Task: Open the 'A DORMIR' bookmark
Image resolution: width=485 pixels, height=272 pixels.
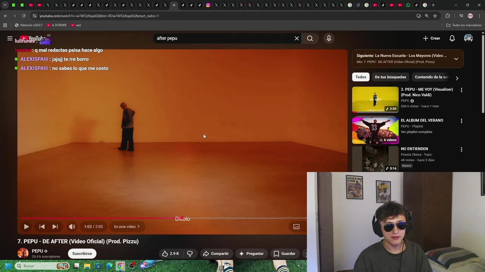Action: pos(56,25)
